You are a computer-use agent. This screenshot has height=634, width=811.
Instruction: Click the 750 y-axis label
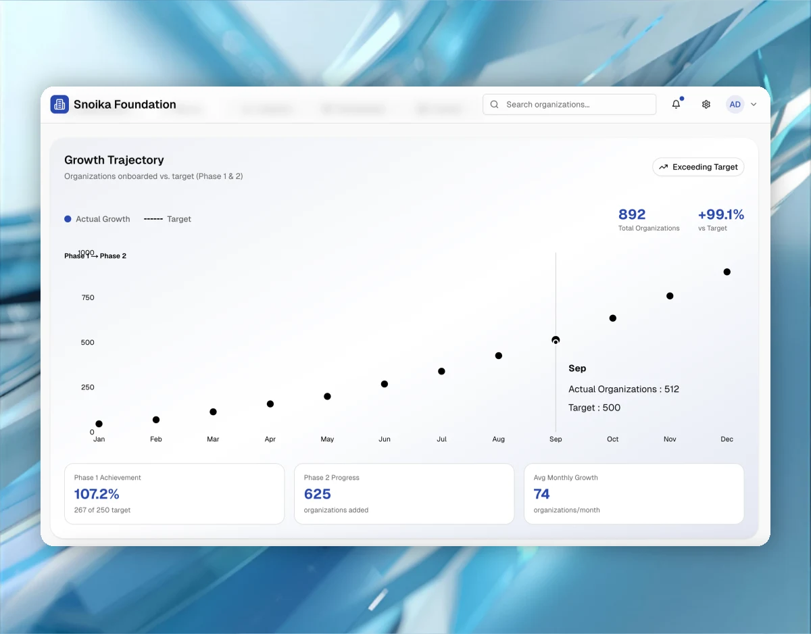tap(88, 297)
